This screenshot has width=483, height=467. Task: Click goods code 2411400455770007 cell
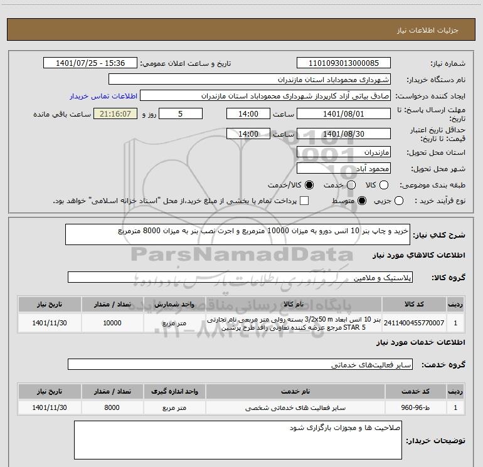click(414, 323)
